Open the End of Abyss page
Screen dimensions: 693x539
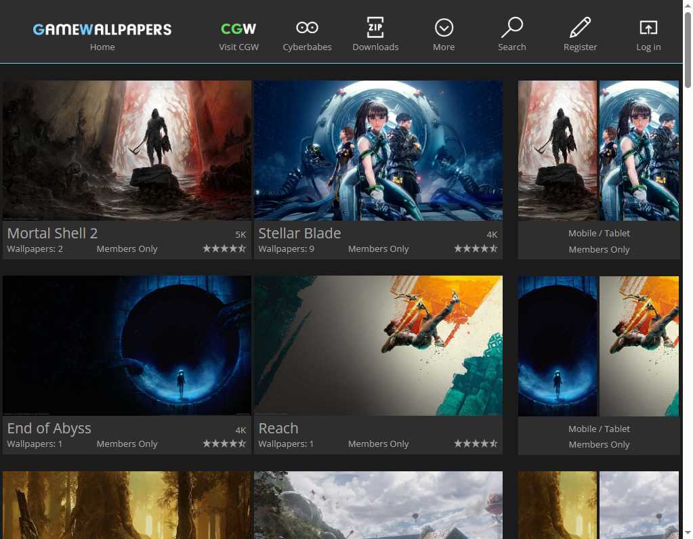pos(127,345)
